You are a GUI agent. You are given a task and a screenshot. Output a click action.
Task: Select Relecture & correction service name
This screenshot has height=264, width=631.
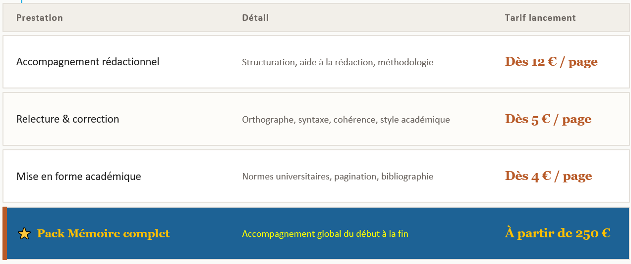68,119
